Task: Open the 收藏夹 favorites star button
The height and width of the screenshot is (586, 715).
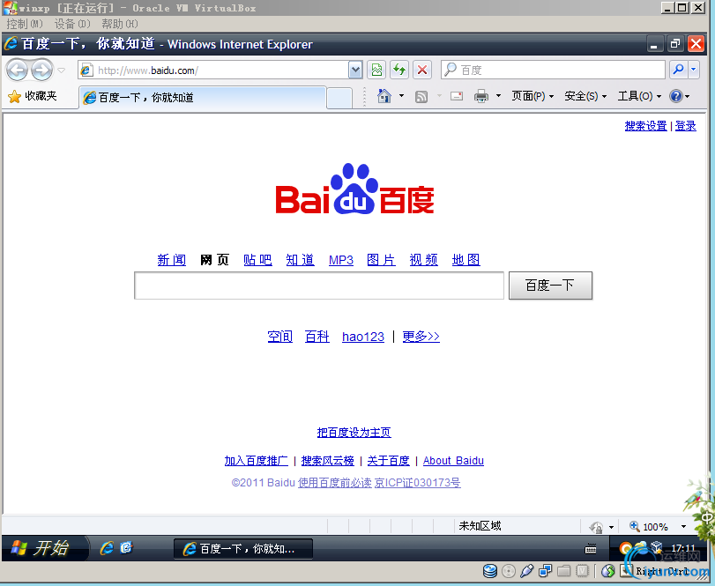Action: [x=32, y=96]
